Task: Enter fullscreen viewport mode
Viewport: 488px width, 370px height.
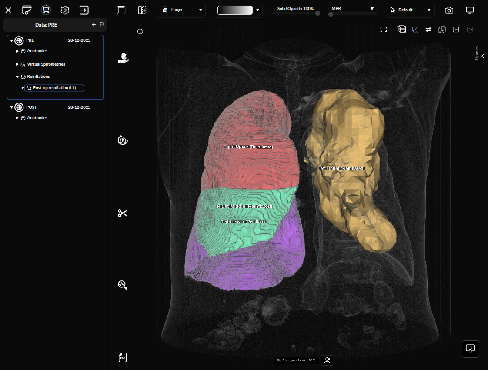Action: coord(384,30)
